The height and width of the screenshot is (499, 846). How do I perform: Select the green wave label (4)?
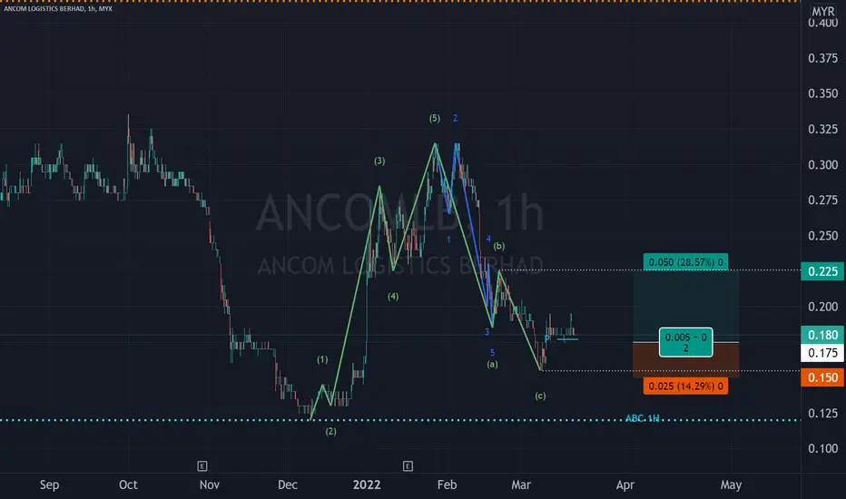tap(393, 296)
